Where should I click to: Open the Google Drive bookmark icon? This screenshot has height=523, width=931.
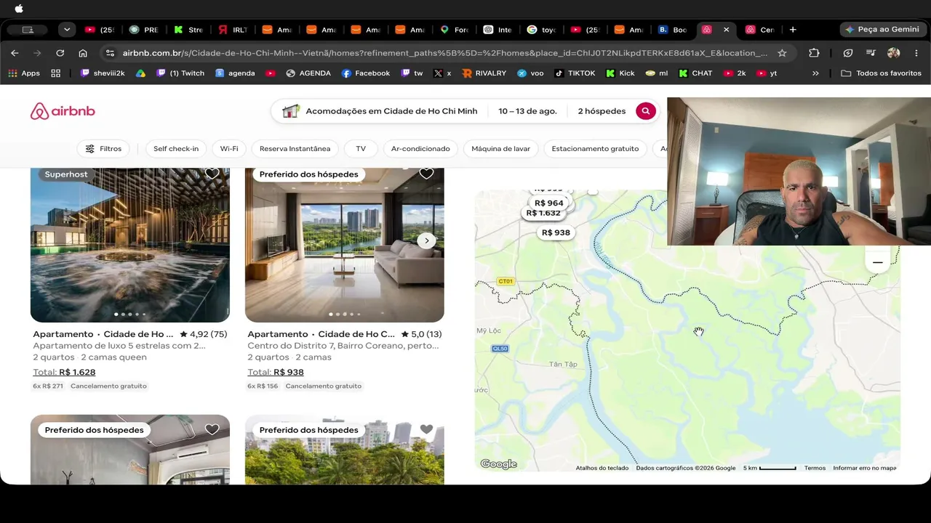click(x=140, y=73)
